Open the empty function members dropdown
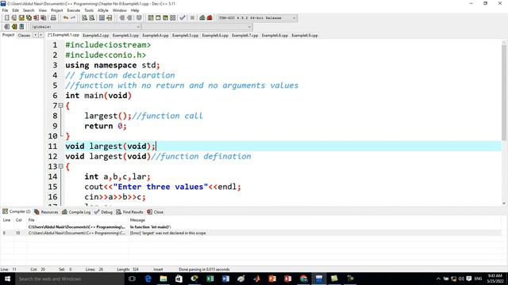 point(197,27)
